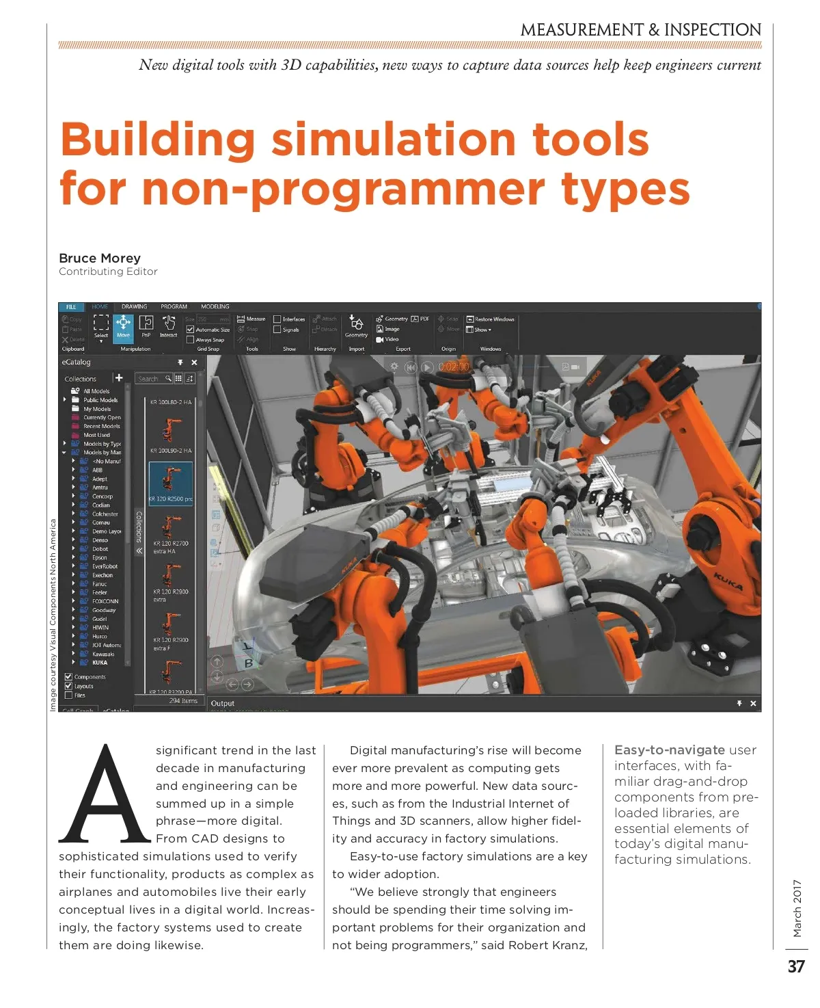Switch to the PROGRAM ribbon tab
This screenshot has width=820, height=1008.
pyautogui.click(x=174, y=306)
